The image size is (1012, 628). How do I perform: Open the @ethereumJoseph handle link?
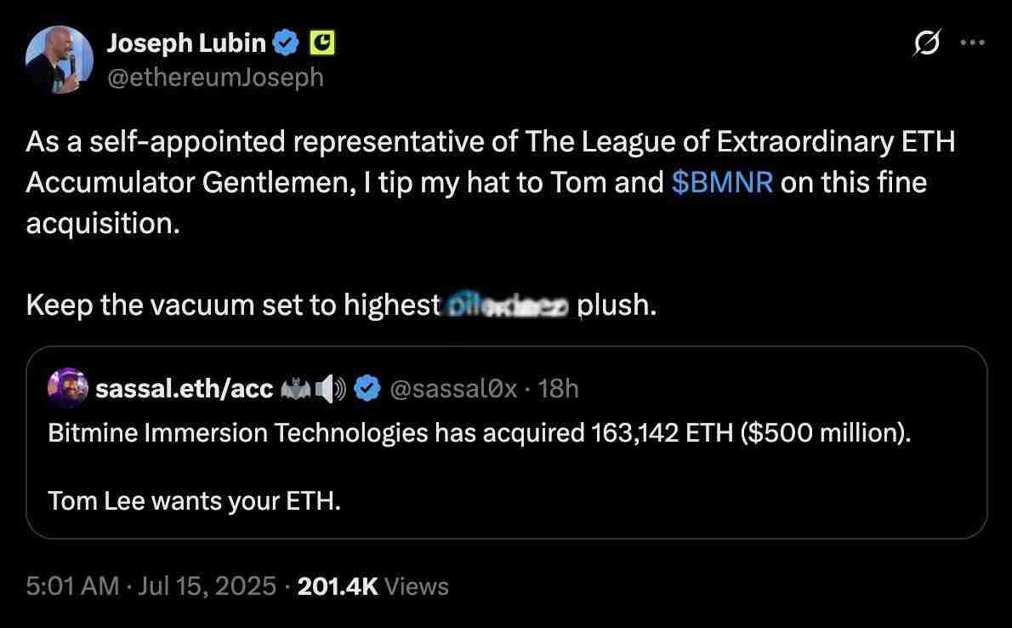(x=215, y=77)
